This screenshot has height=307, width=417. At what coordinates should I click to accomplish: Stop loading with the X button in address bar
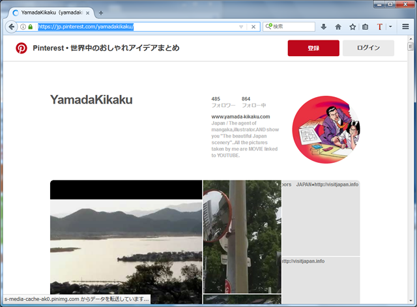coord(253,27)
